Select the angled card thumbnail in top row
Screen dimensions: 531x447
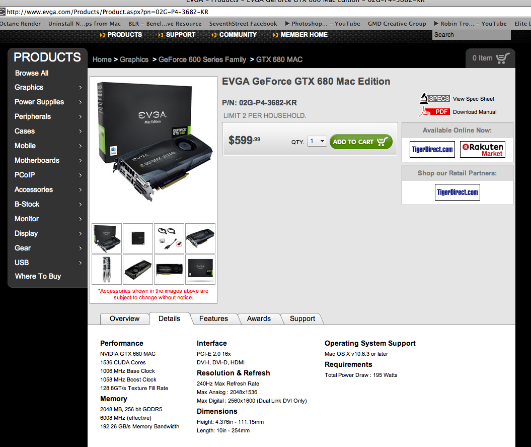pyautogui.click(x=200, y=238)
